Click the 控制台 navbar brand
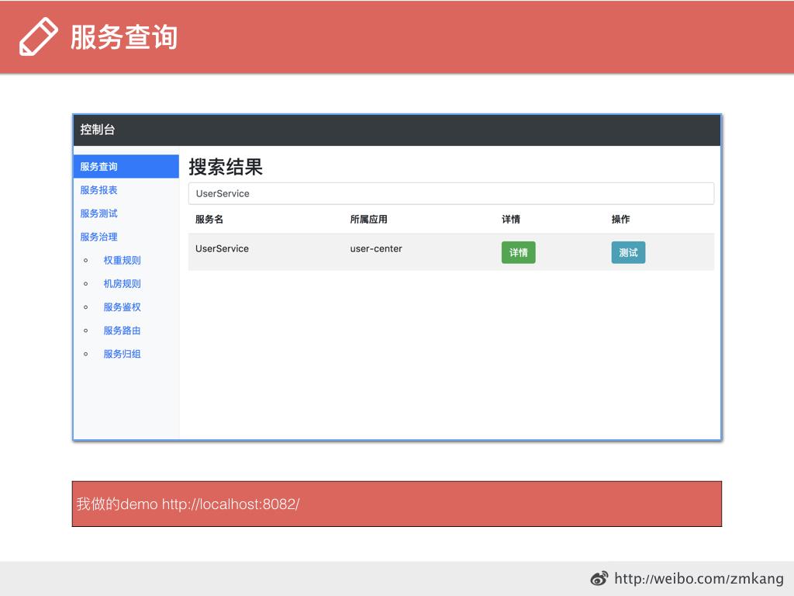Image resolution: width=794 pixels, height=596 pixels. (98, 130)
